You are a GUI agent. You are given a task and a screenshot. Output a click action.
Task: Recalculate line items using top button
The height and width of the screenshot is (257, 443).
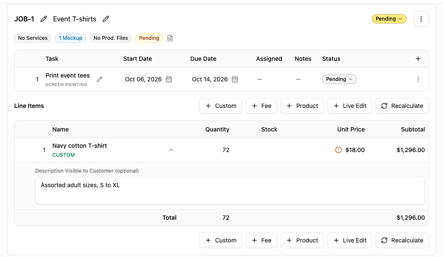(x=402, y=106)
